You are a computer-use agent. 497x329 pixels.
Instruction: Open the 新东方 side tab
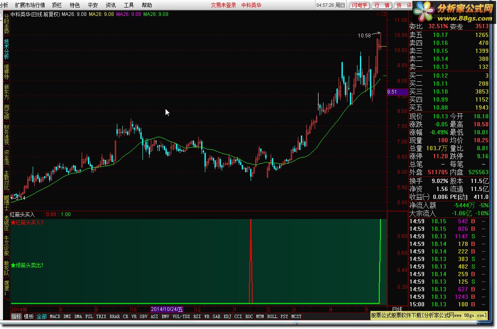6,91
